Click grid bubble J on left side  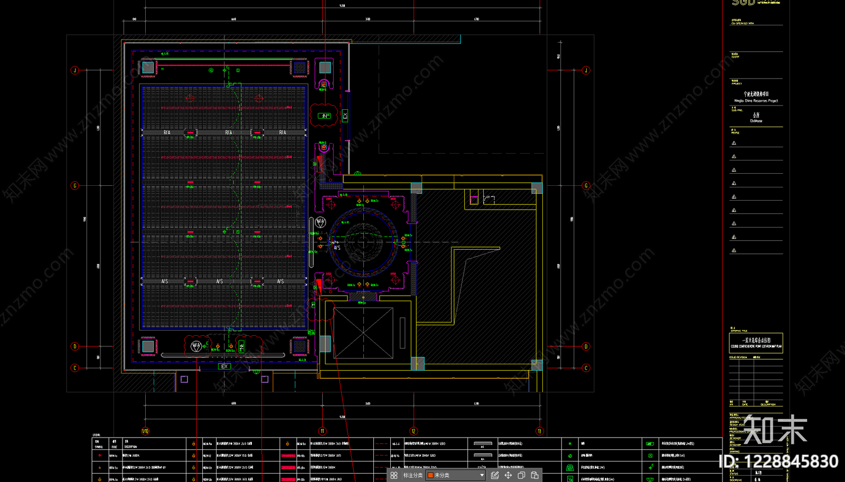pyautogui.click(x=74, y=70)
